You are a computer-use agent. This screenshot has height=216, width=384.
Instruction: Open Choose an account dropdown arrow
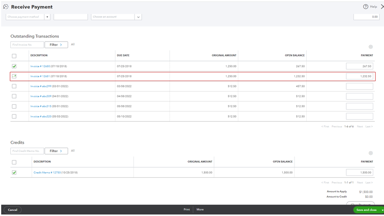click(x=138, y=17)
